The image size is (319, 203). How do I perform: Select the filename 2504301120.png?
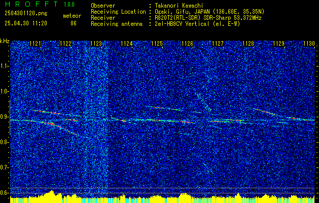26,14
